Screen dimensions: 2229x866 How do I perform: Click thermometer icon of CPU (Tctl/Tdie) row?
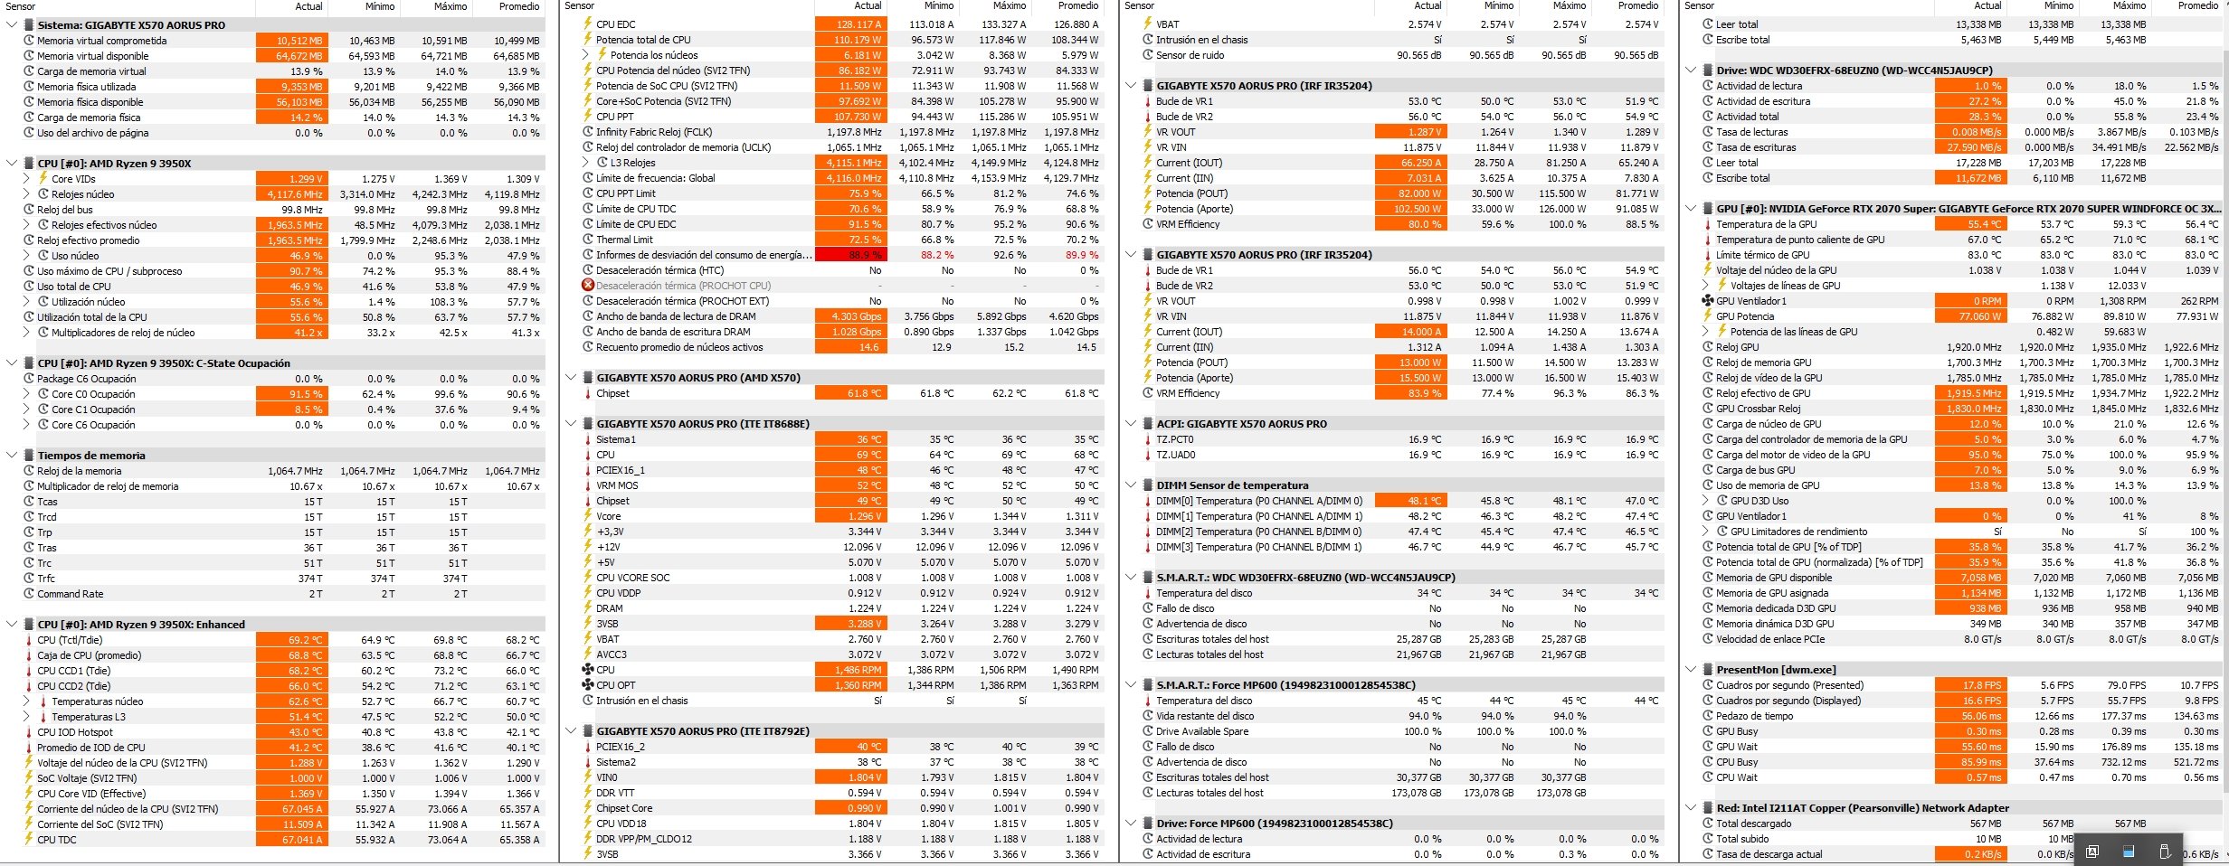click(x=29, y=640)
